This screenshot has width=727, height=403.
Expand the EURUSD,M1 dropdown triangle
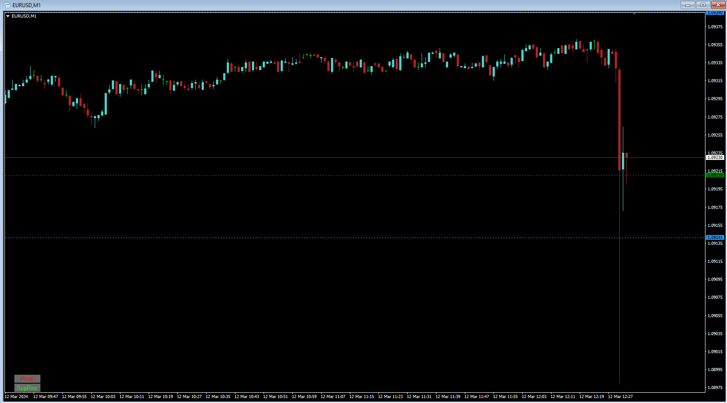pyautogui.click(x=8, y=16)
